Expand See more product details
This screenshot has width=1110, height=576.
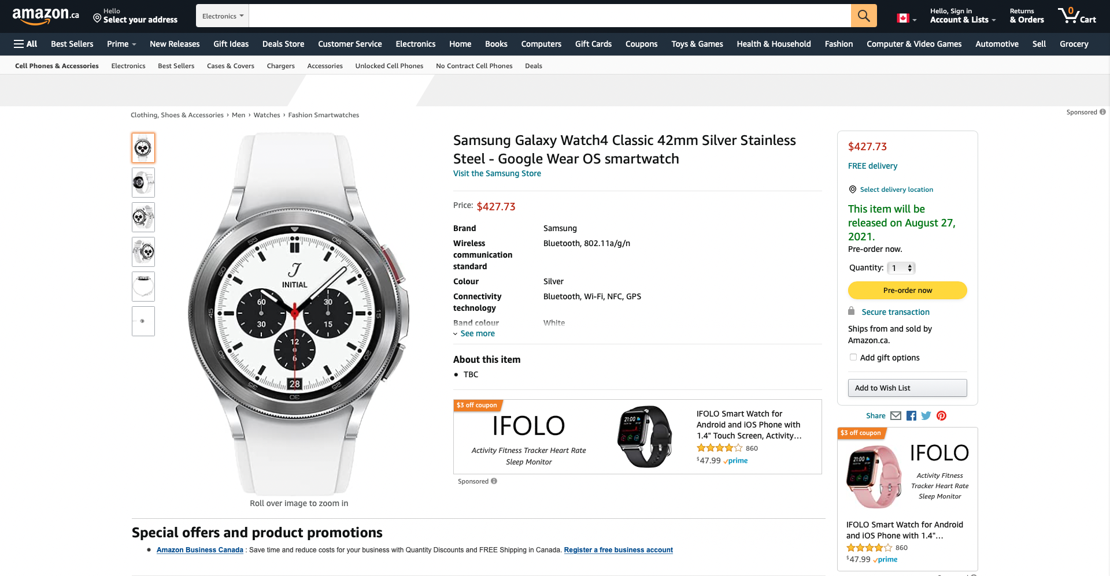pyautogui.click(x=477, y=333)
